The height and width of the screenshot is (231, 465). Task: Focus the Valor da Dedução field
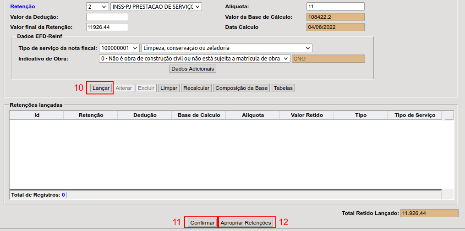coord(107,17)
